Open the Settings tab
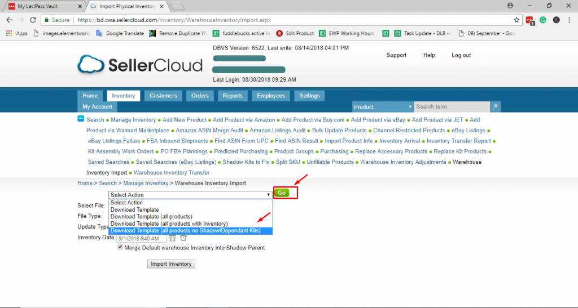578x308 pixels. coord(310,96)
